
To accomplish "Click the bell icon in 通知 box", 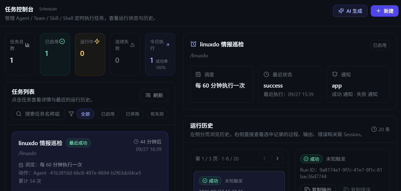I will (x=335, y=74).
